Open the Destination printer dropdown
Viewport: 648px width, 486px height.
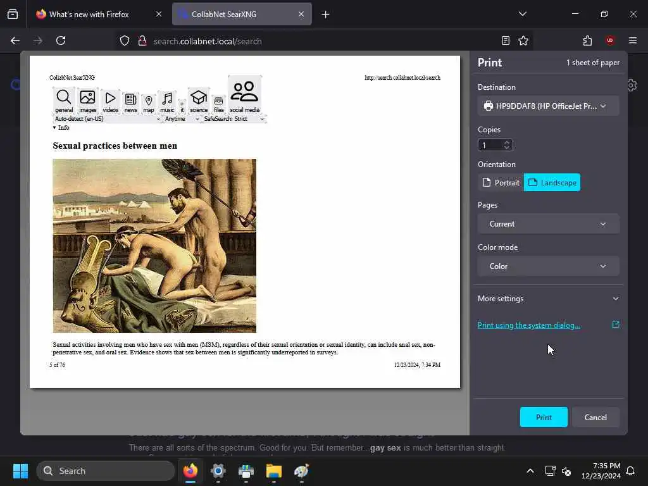(x=548, y=106)
